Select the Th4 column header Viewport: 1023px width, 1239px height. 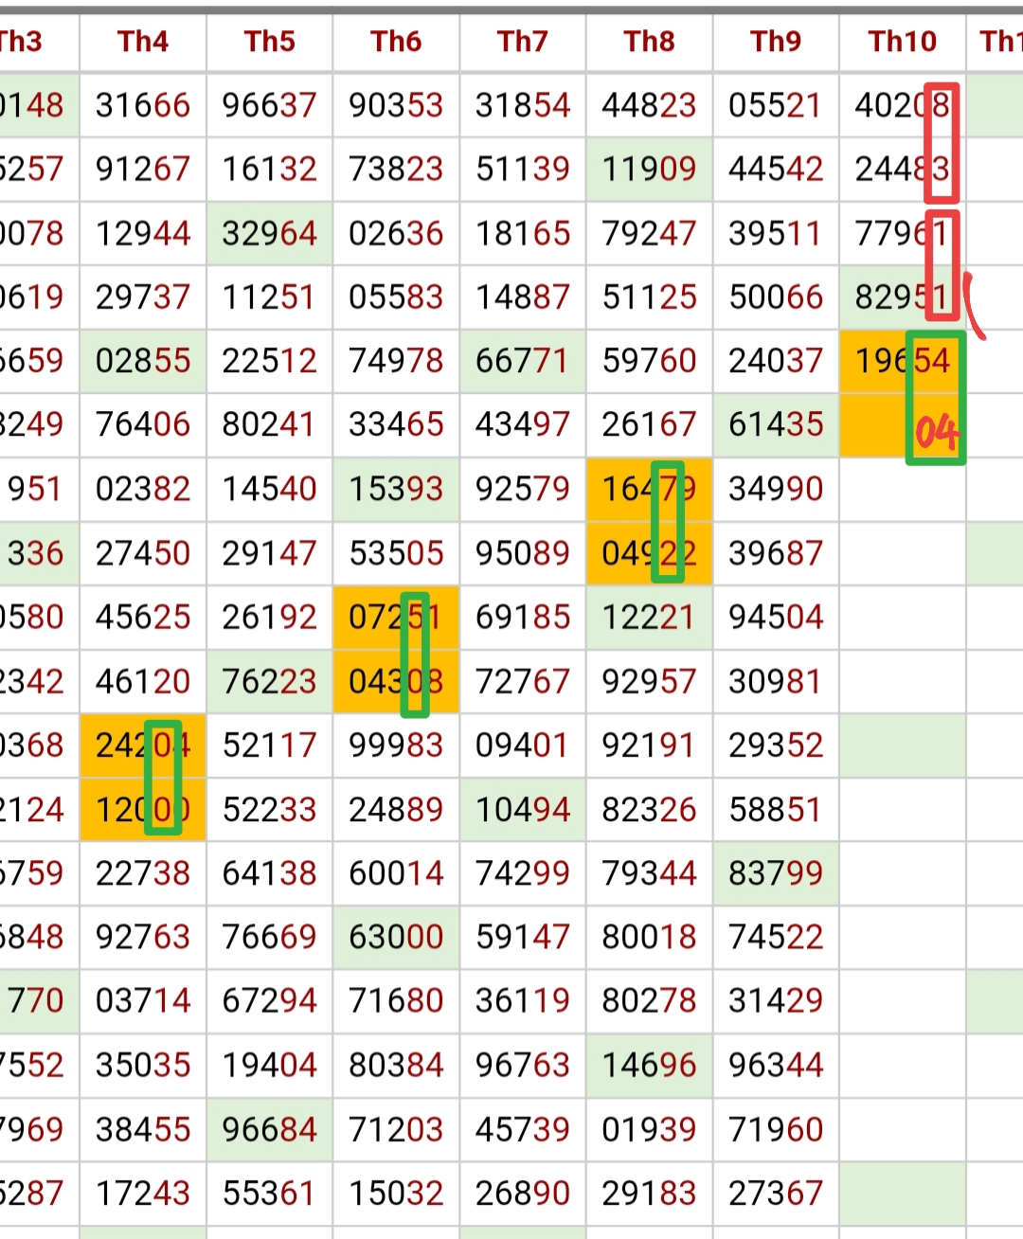tap(143, 41)
